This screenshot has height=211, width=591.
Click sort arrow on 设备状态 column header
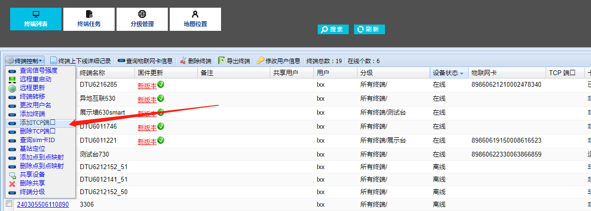tap(462, 73)
